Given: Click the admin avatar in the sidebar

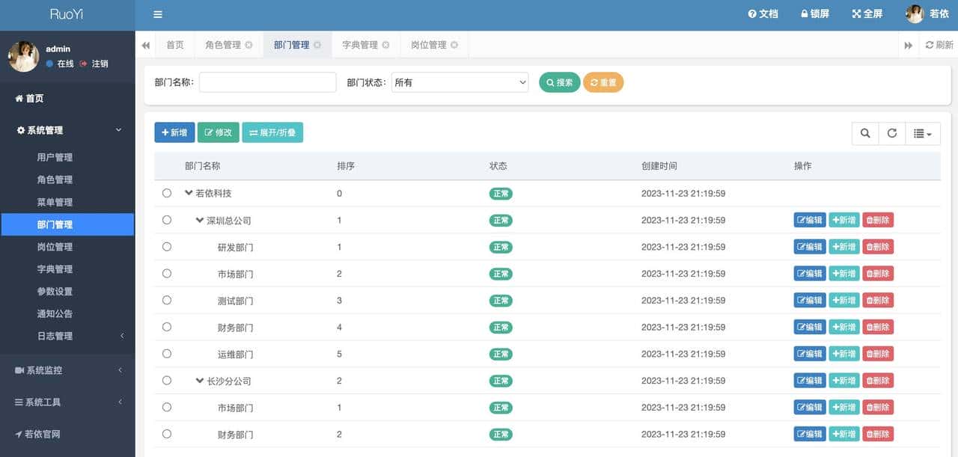Looking at the screenshot, I should coord(23,56).
